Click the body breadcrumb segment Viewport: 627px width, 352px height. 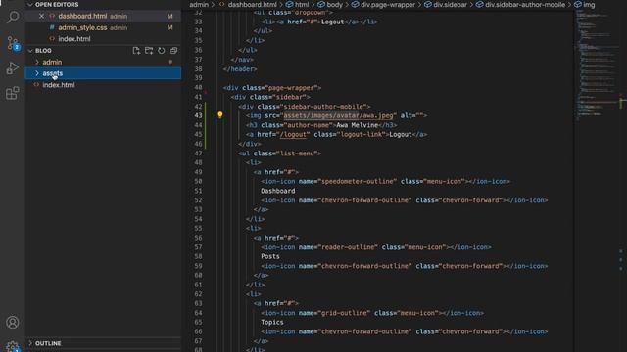point(335,5)
